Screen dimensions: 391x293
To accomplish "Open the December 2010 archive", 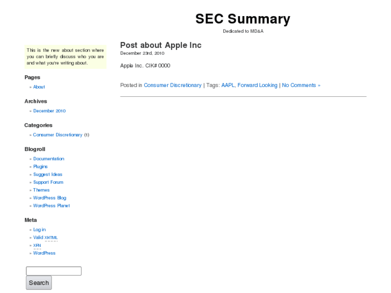I will click(49, 111).
